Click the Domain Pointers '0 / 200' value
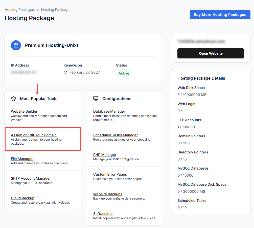The image size is (254, 228). click(183, 143)
